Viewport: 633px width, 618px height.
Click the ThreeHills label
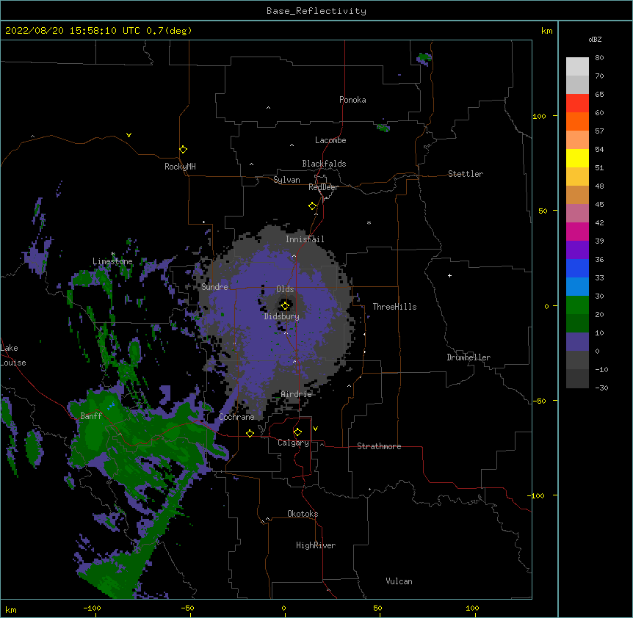coord(394,307)
